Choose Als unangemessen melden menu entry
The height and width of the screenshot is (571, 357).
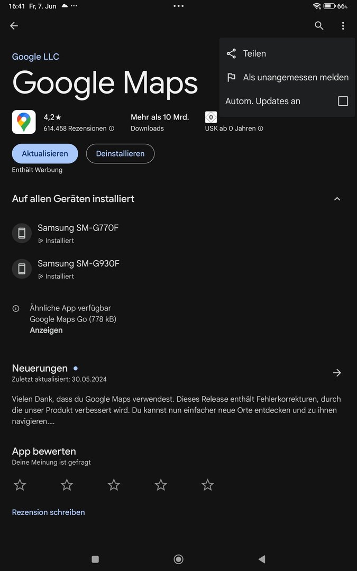point(287,77)
